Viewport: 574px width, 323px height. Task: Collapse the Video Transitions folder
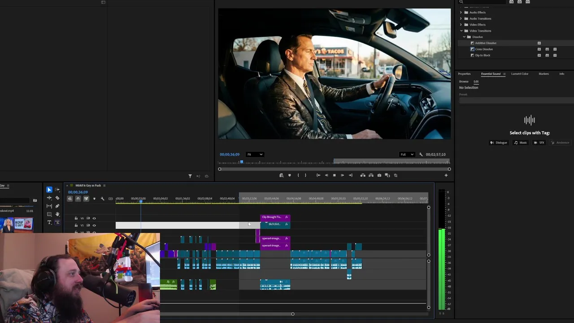point(461,31)
